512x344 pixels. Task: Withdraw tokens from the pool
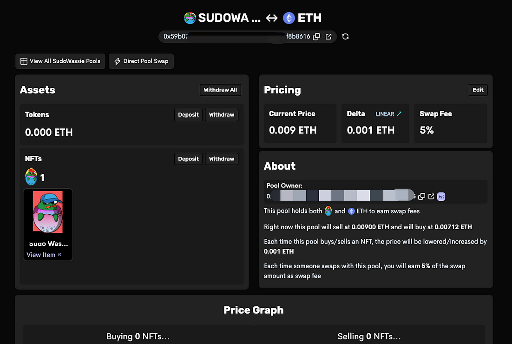pos(222,115)
